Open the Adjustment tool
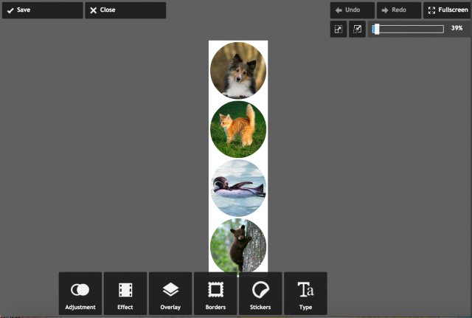Viewport: 472px width, 318px height. [x=80, y=294]
